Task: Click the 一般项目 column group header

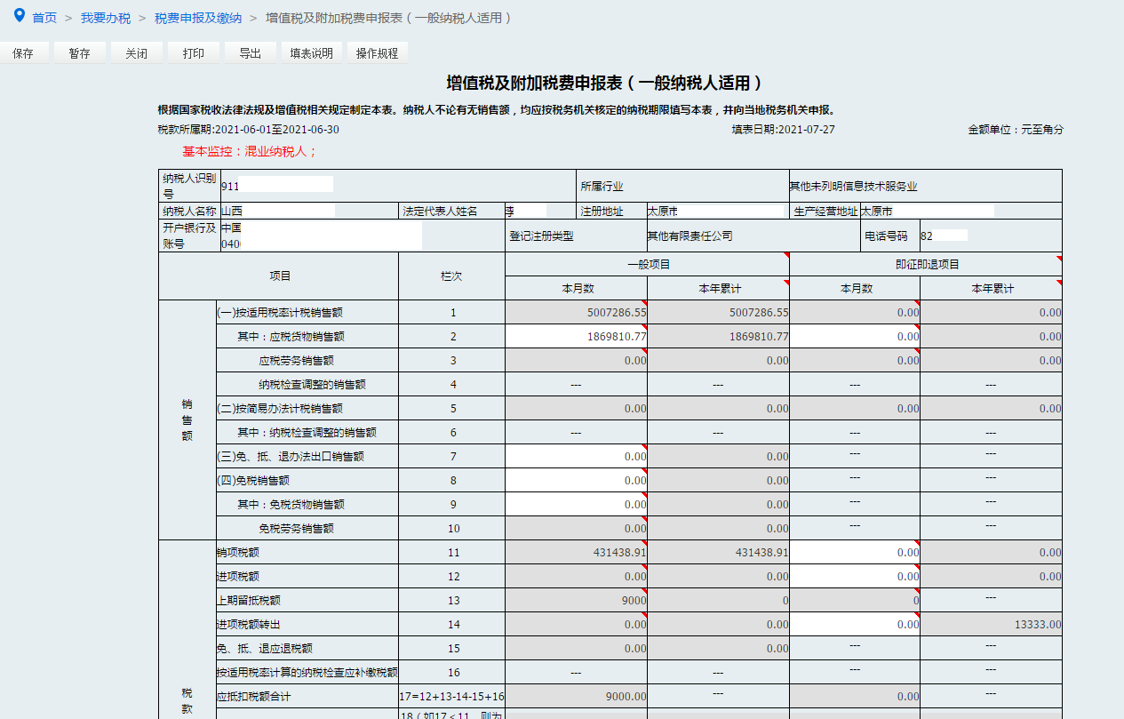Action: (647, 264)
